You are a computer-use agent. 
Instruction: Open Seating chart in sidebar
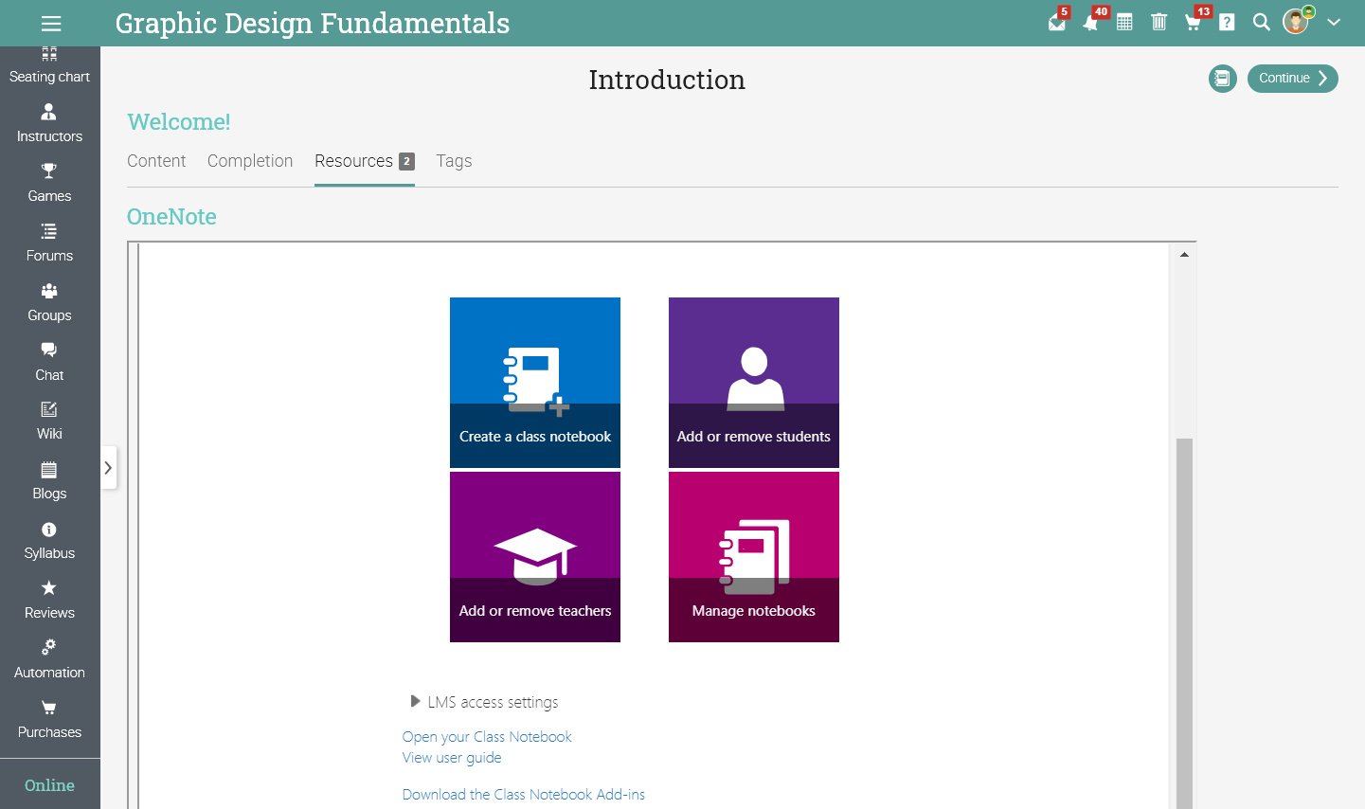click(49, 66)
